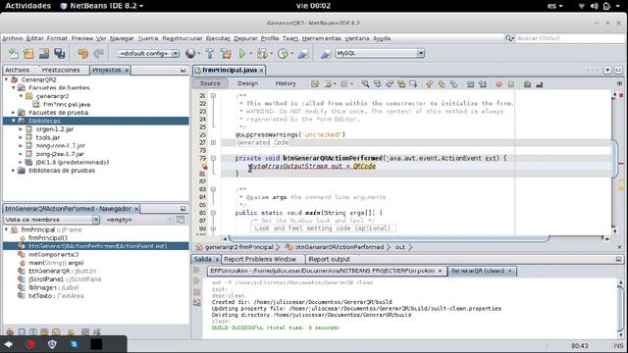The height and width of the screenshot is (353, 628).
Task: Open the search magnifier in the menu bar
Action: (509, 38)
